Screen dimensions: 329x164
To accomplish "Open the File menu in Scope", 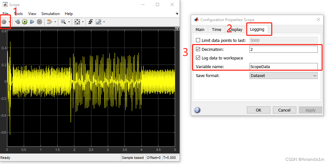I will pos(5,14).
